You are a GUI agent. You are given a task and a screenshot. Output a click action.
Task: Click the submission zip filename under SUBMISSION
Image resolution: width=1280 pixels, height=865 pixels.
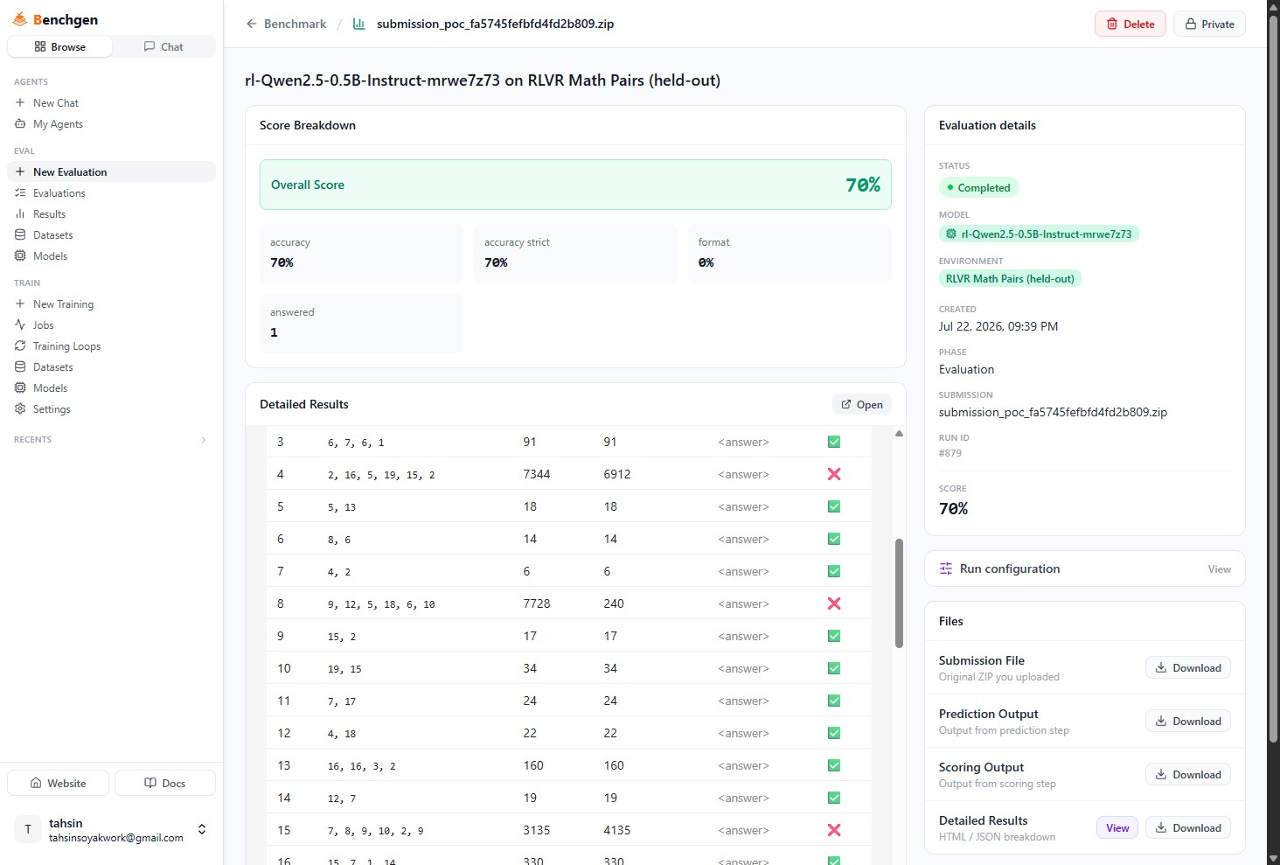point(1053,412)
